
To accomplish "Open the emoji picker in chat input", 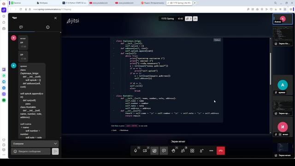I will 15,151.
